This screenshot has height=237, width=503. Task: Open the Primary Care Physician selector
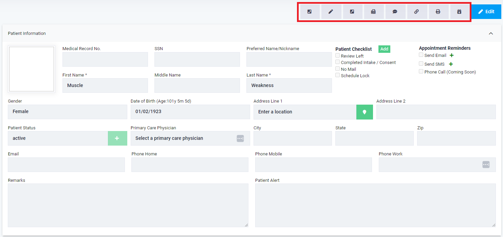pyautogui.click(x=190, y=138)
